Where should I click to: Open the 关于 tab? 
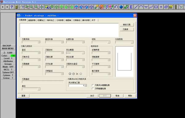click(93, 20)
